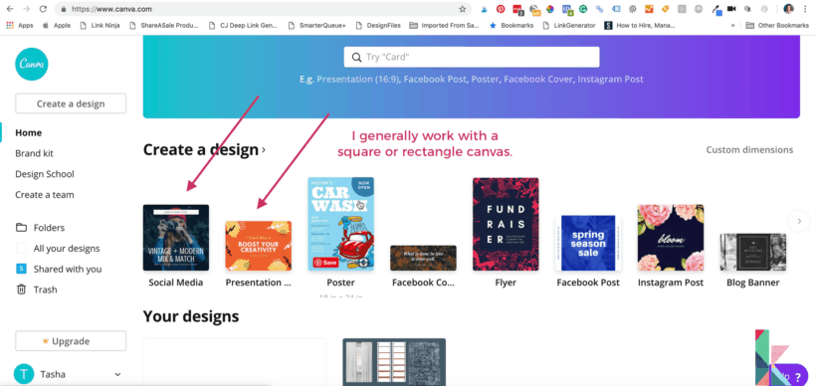Click the orange tag extension icon
The width and height of the screenshot is (816, 386).
click(665, 9)
